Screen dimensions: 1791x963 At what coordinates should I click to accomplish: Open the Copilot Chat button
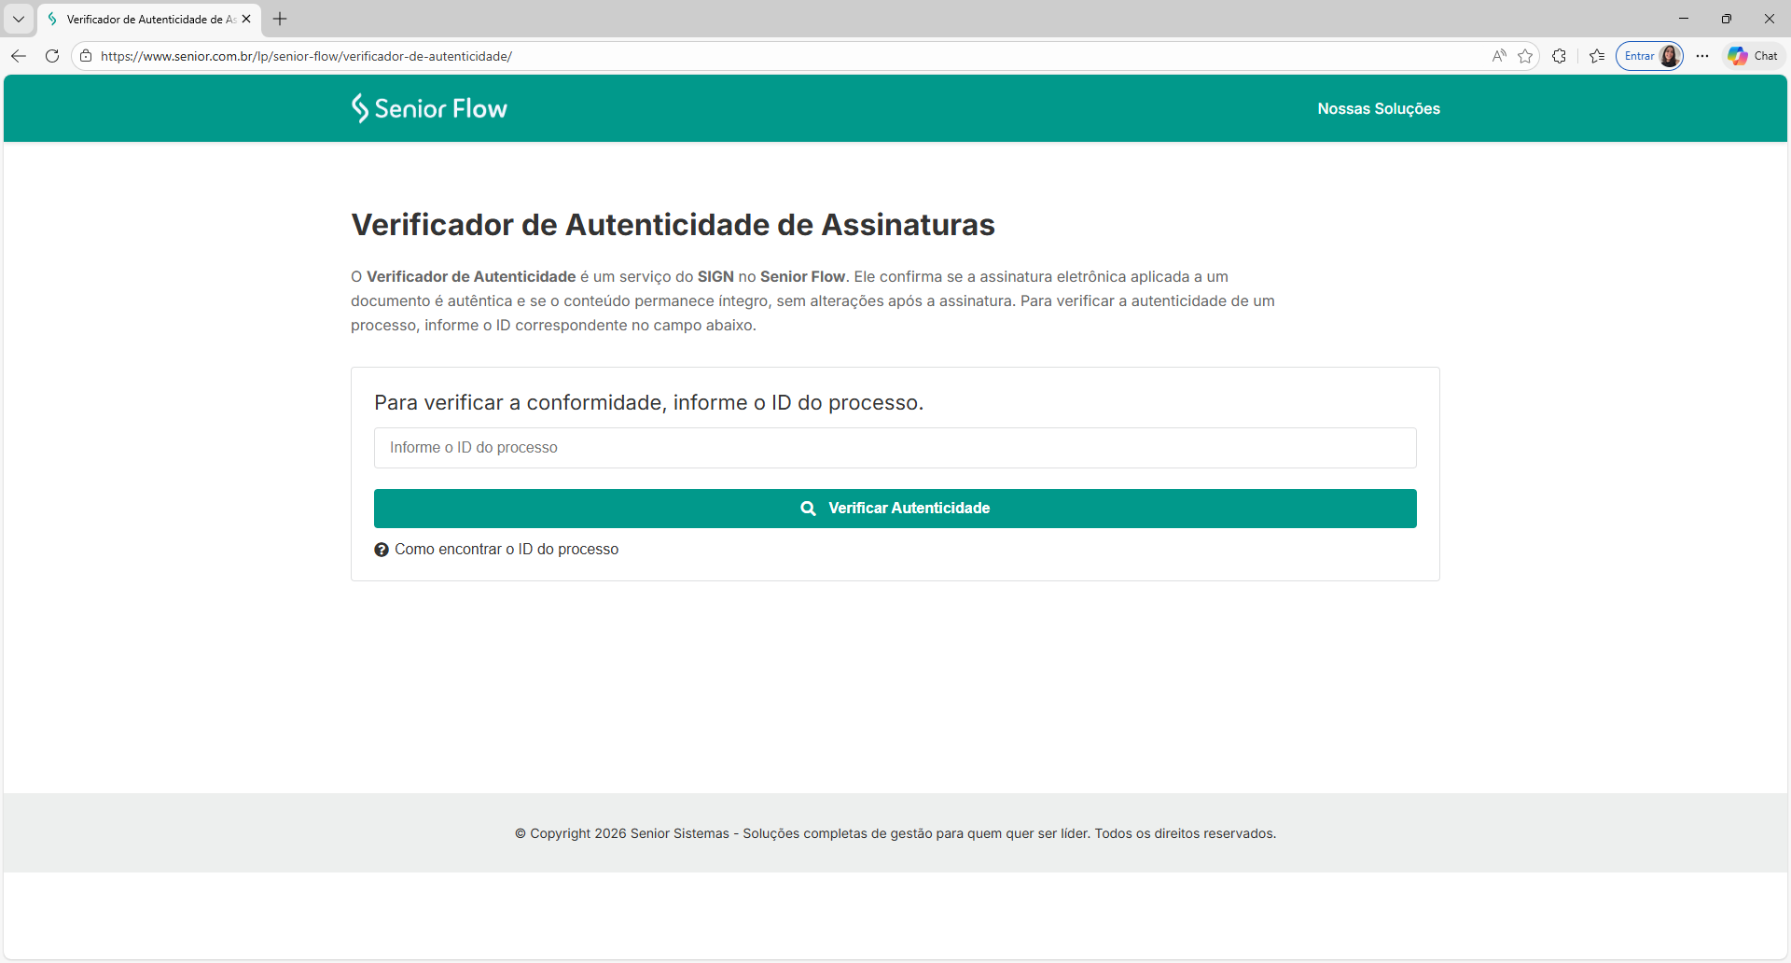point(1754,56)
